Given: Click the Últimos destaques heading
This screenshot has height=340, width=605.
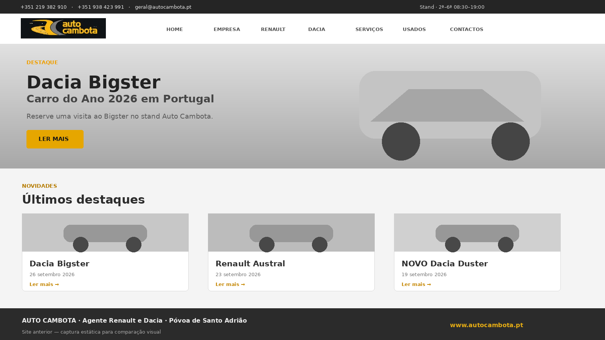Looking at the screenshot, I should (x=84, y=199).
